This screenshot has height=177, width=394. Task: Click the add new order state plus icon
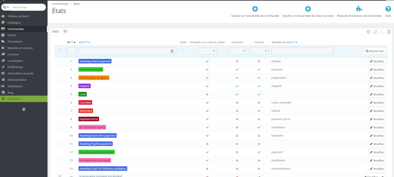click(255, 9)
